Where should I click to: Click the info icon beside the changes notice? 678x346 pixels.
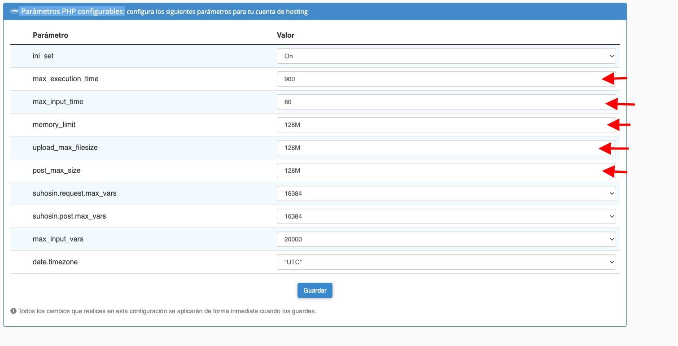(x=13, y=311)
